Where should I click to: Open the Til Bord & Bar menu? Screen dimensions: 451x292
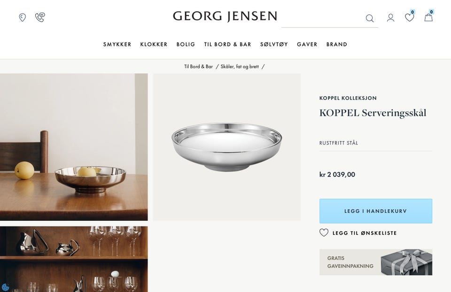[228, 44]
